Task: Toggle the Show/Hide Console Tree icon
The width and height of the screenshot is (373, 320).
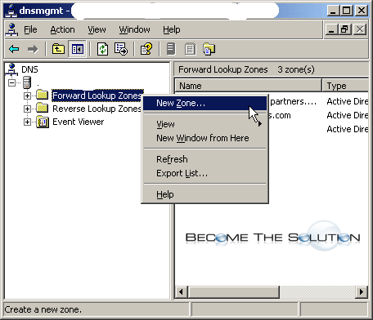Action: click(78, 49)
